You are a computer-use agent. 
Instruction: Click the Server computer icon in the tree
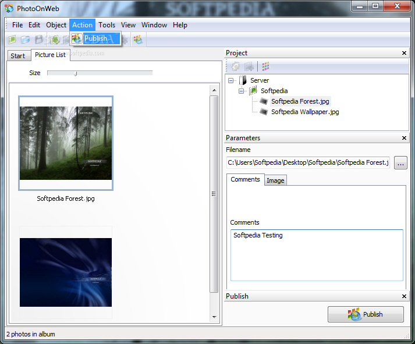pyautogui.click(x=243, y=80)
